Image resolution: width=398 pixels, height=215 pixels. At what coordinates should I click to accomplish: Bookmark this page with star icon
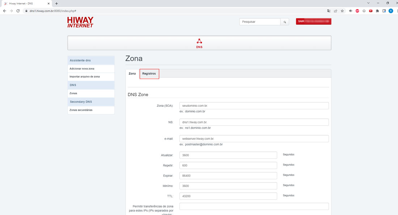[342, 11]
